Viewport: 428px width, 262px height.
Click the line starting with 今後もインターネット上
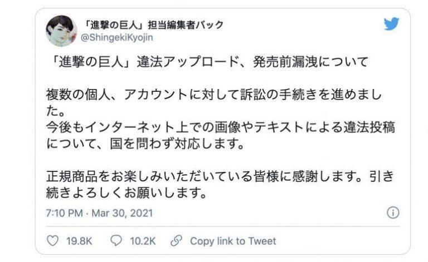(x=220, y=127)
